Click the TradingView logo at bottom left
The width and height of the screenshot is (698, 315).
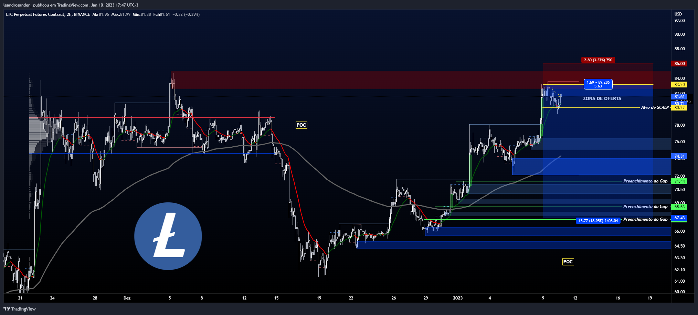20,309
